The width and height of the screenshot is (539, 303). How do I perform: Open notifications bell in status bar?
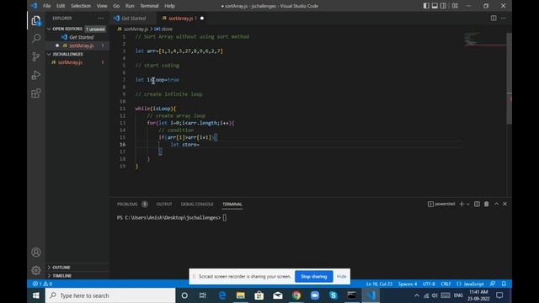pos(504,284)
